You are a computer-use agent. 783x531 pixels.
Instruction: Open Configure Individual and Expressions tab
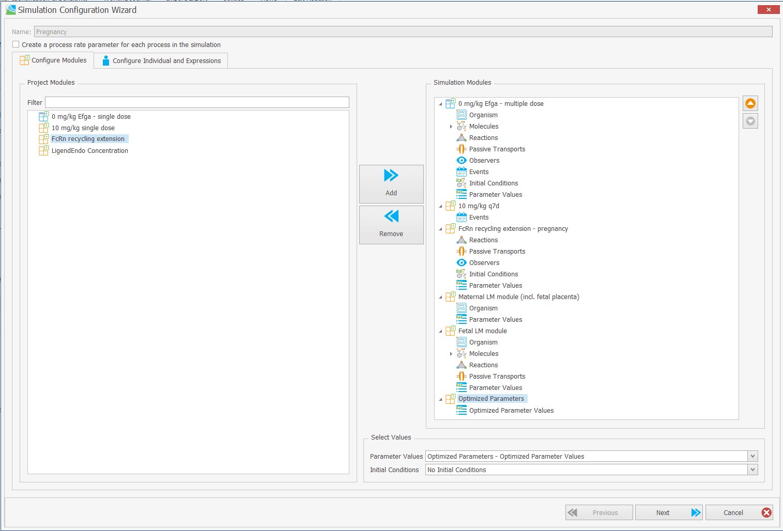coord(161,60)
